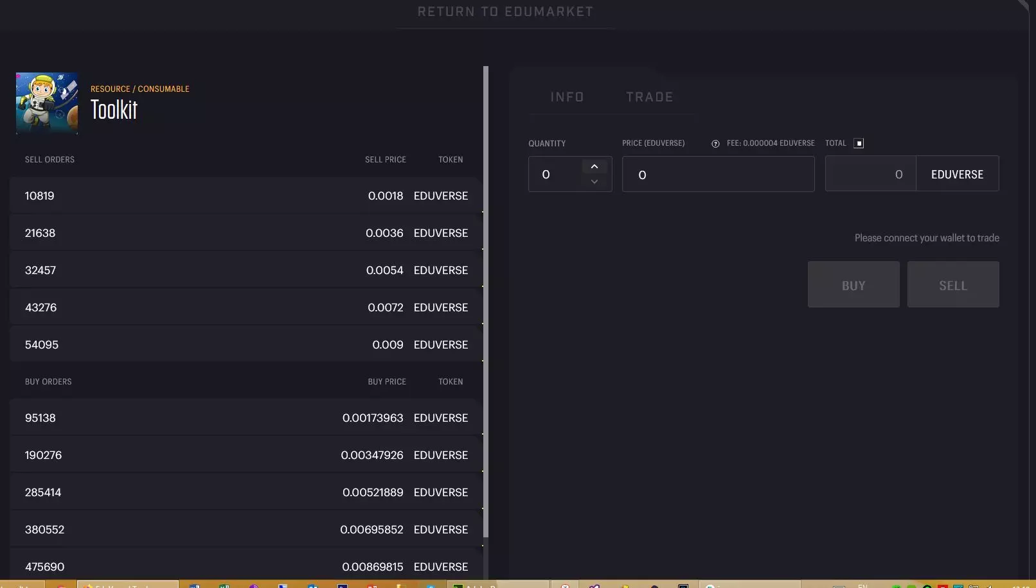Focus the Price (EDUVERSE) input field

pyautogui.click(x=718, y=174)
